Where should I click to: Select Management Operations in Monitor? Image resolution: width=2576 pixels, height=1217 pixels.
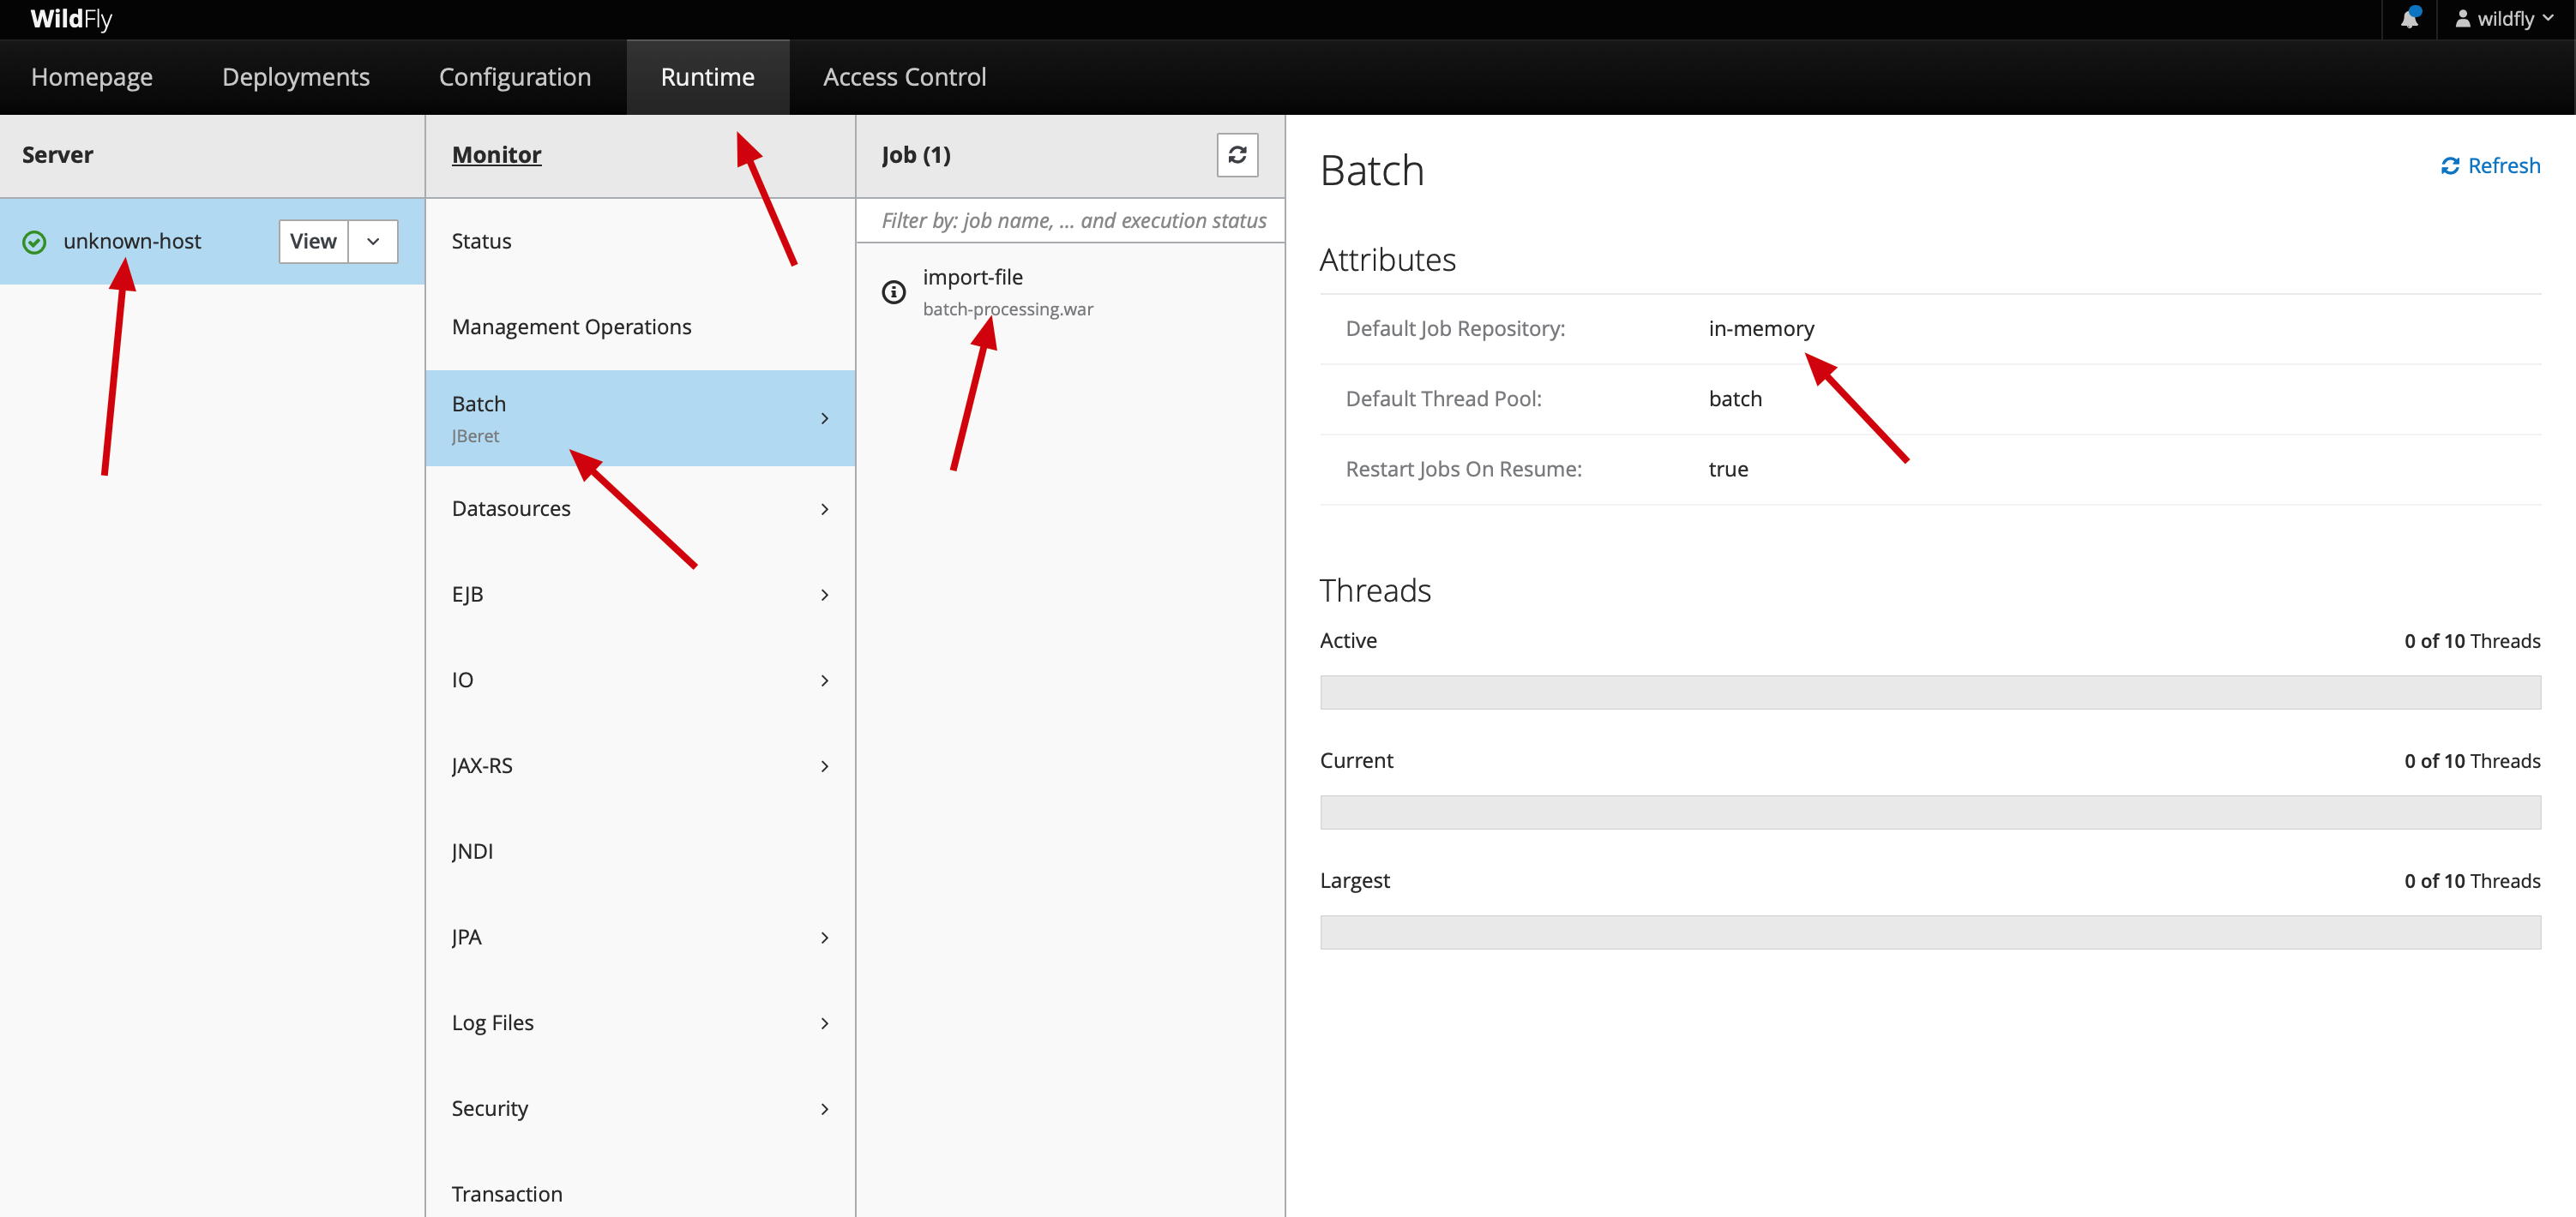571,327
